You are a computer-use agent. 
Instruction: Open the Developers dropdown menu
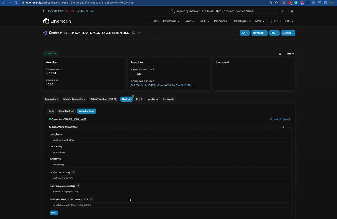(x=243, y=21)
